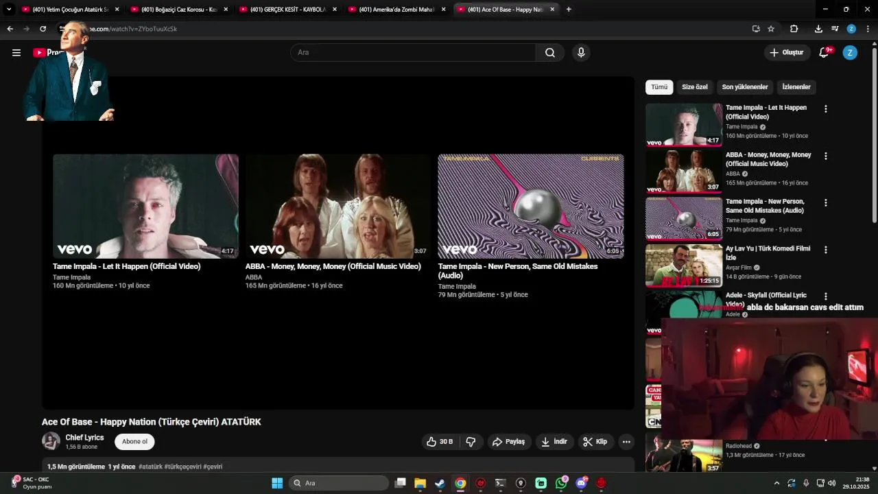Click the Radiohead sidebar video thumbnail
878x494 pixels.
684,454
